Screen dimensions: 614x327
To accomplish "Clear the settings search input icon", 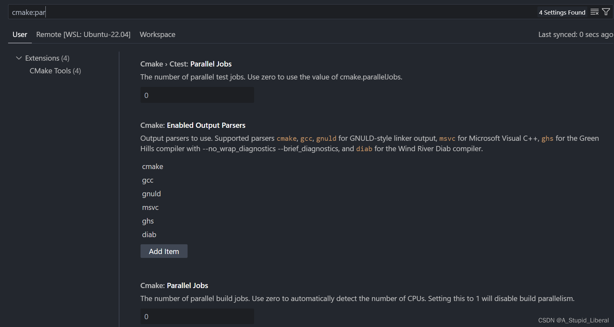I will point(595,12).
